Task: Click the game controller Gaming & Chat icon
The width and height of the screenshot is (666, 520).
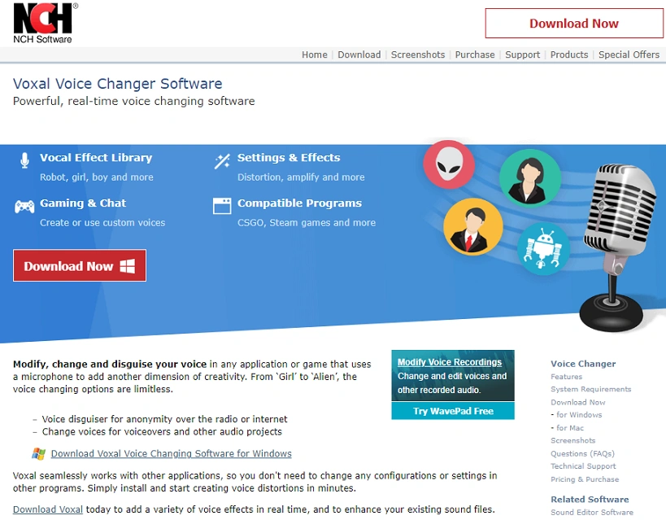Action: pyautogui.click(x=24, y=207)
